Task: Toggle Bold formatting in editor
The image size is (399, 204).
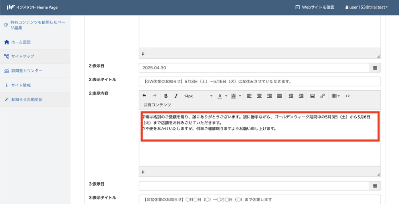Action: 166,96
